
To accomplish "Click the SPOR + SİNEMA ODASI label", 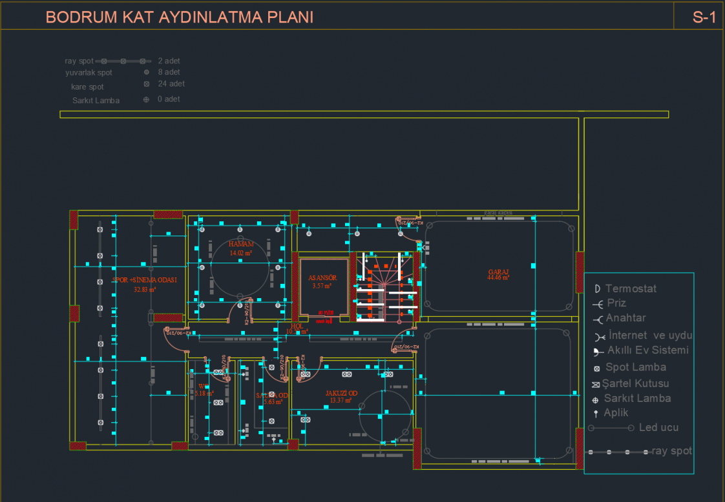I will point(145,281).
